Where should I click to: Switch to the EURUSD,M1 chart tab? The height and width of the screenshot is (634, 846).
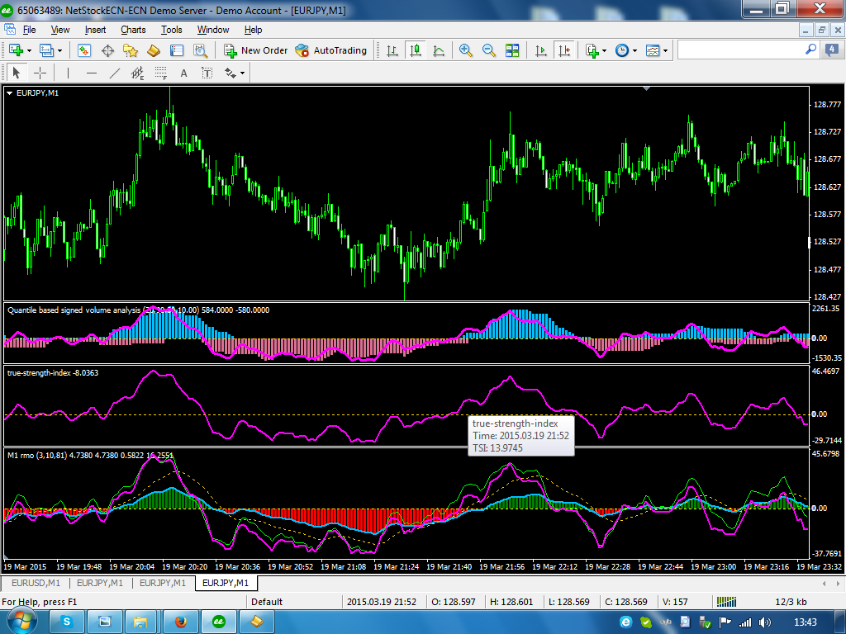point(36,584)
